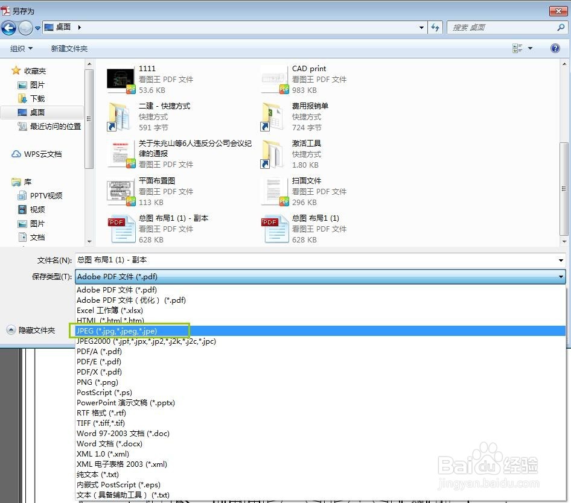
Task: Click into the 搜索 桌面 search field
Action: [x=503, y=27]
